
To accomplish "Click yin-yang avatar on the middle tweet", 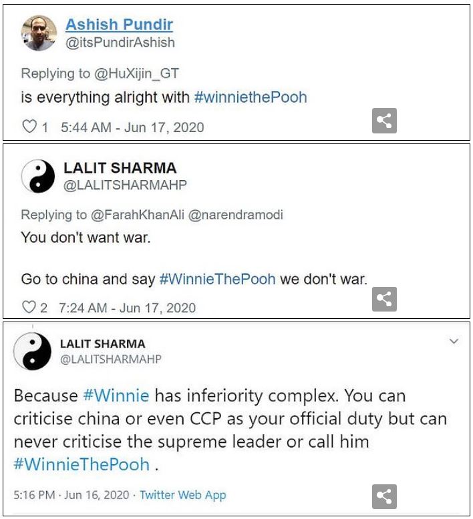I will tap(39, 176).
